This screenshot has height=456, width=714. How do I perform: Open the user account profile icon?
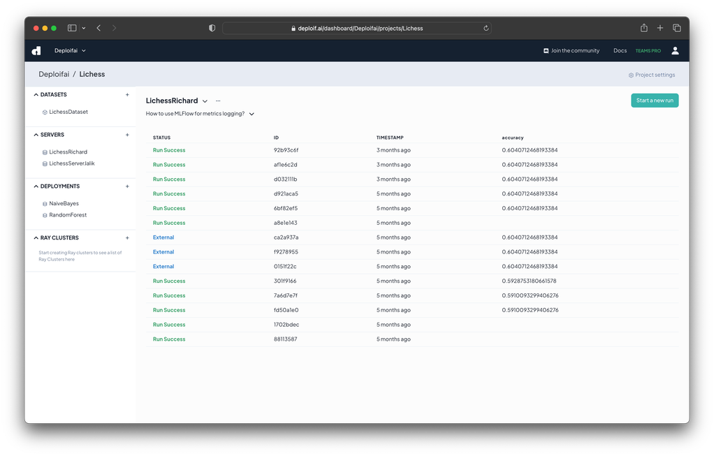[675, 51]
